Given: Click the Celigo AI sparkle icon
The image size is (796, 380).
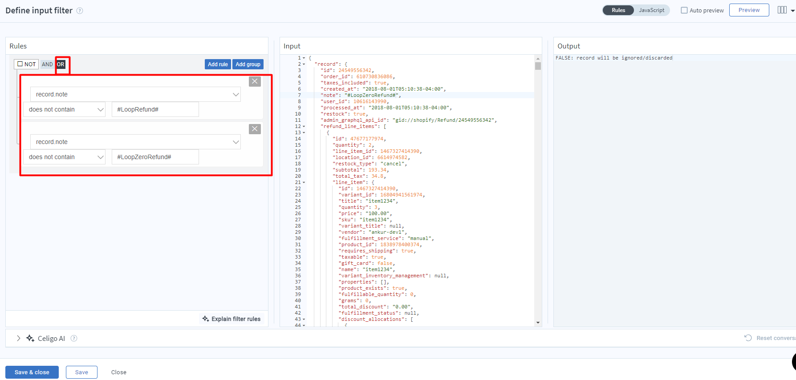Looking at the screenshot, I should [30, 338].
